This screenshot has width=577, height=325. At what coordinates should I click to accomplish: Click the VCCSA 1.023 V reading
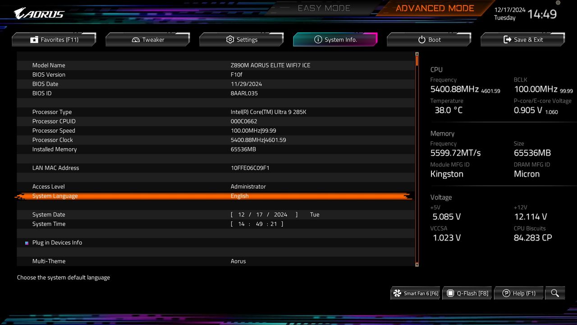[447, 238]
